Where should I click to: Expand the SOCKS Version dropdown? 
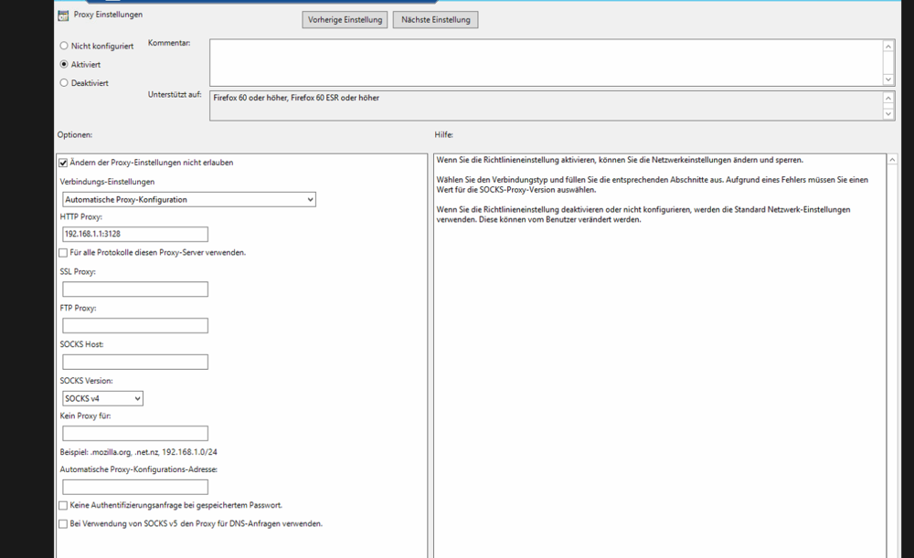[102, 398]
